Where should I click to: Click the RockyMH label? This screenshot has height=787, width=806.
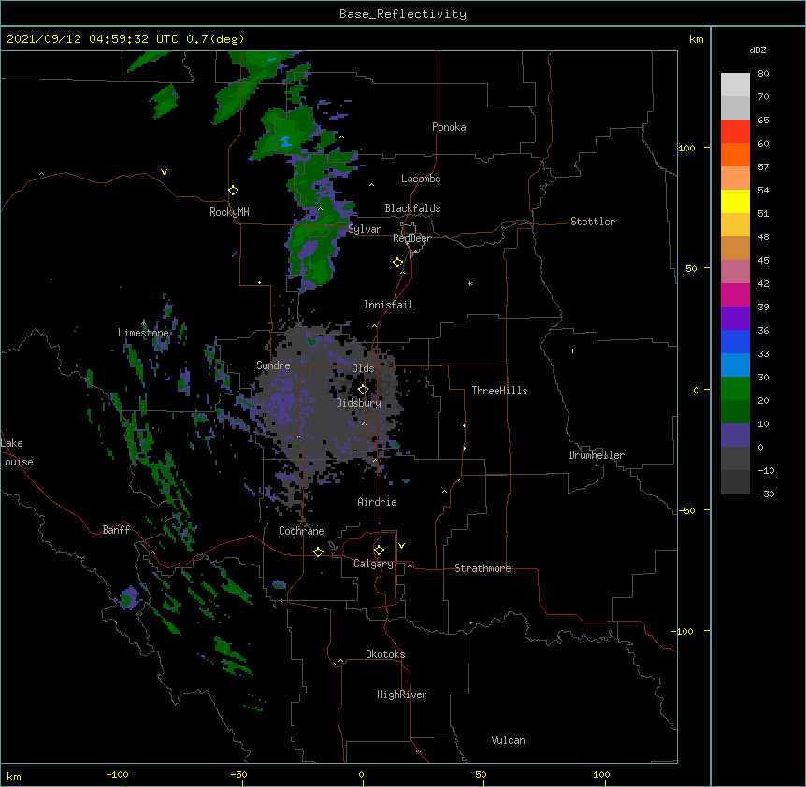[229, 211]
